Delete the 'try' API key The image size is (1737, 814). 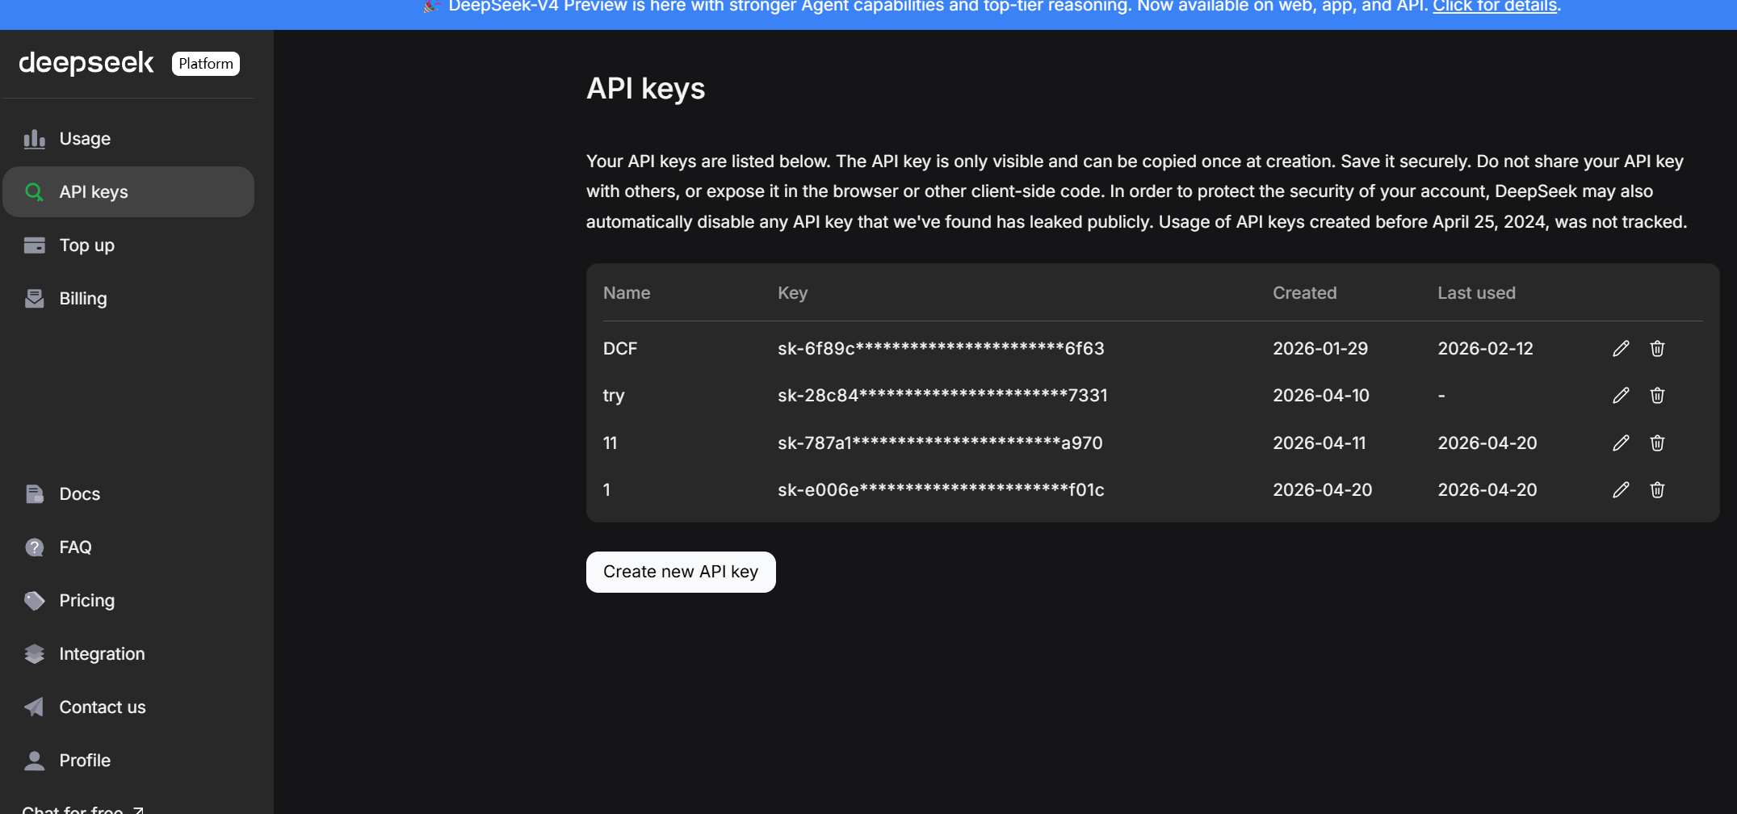pos(1657,396)
